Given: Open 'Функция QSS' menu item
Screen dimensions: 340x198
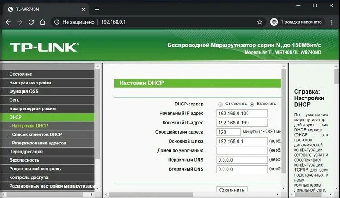Looking at the screenshot, I should pos(48,91).
